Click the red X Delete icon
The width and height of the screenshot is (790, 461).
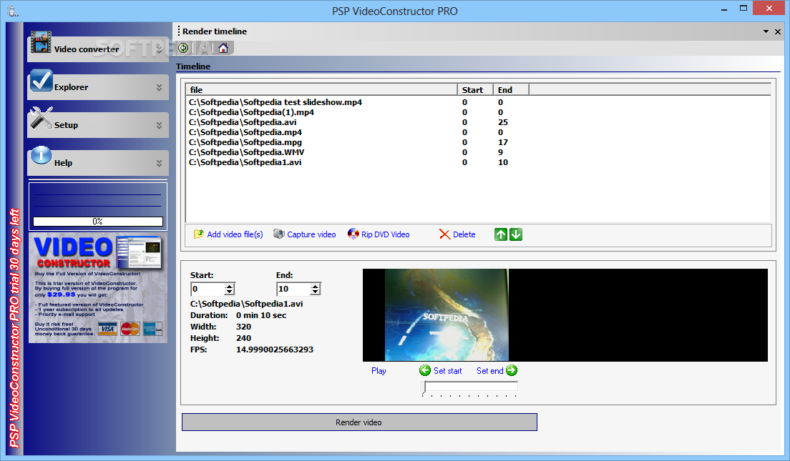click(444, 234)
